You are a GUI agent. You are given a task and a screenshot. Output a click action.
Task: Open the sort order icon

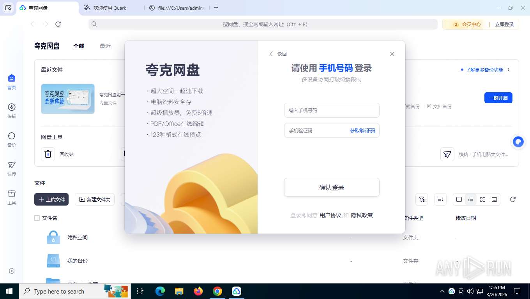coord(441,199)
